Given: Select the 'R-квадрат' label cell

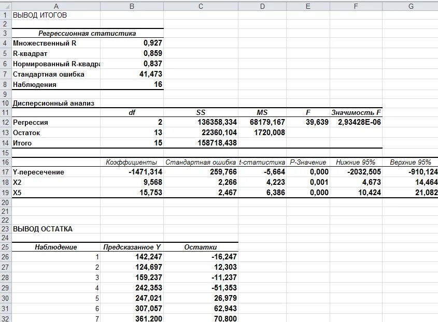Looking at the screenshot, I should [56, 53].
